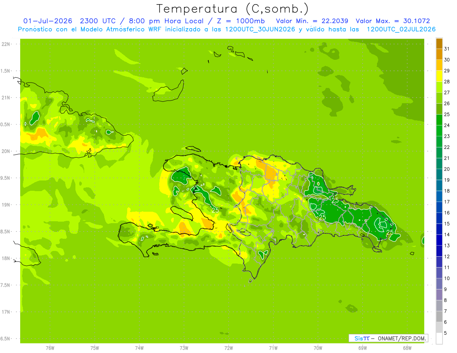Click the "Sis" logo text in the credit box
The width and height of the screenshot is (457, 353).
358,338
